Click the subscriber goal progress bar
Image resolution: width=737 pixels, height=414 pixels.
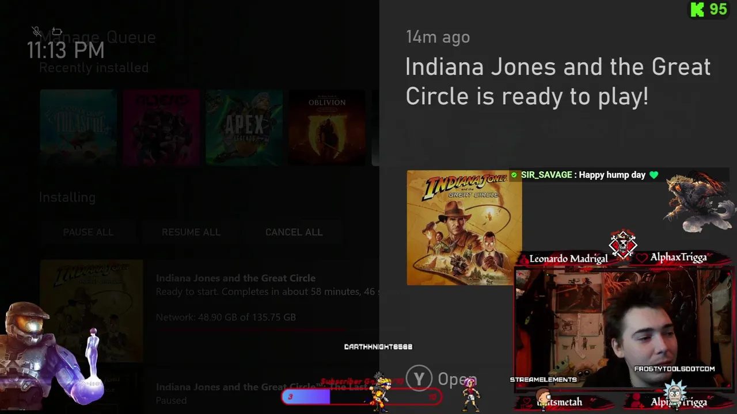(x=362, y=397)
